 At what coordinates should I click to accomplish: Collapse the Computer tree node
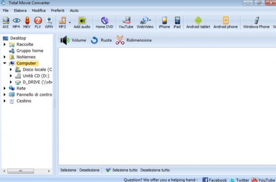point(5,63)
